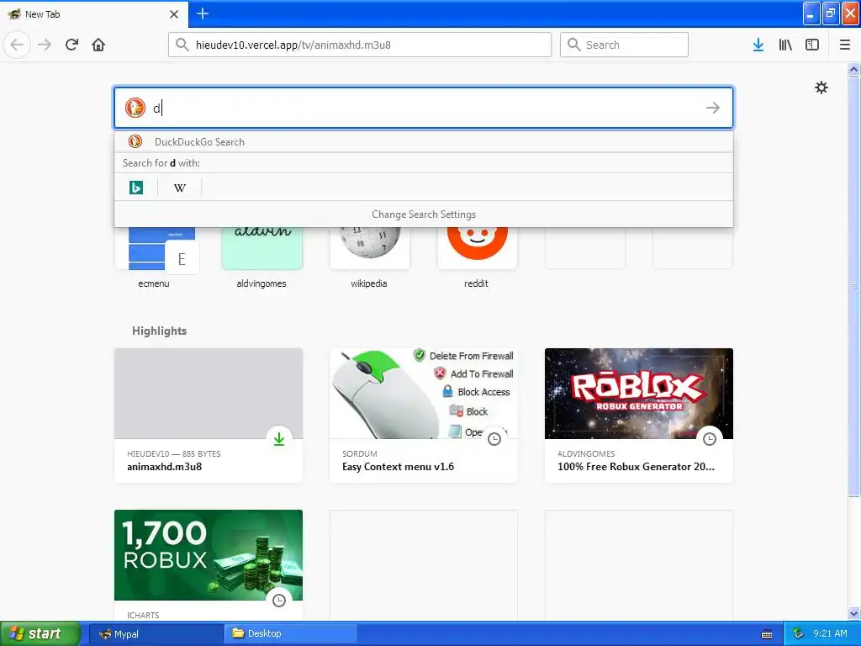Screen dimensions: 861x646
Task: Choose DuckDuckGo Search suggestion row
Action: pos(424,141)
